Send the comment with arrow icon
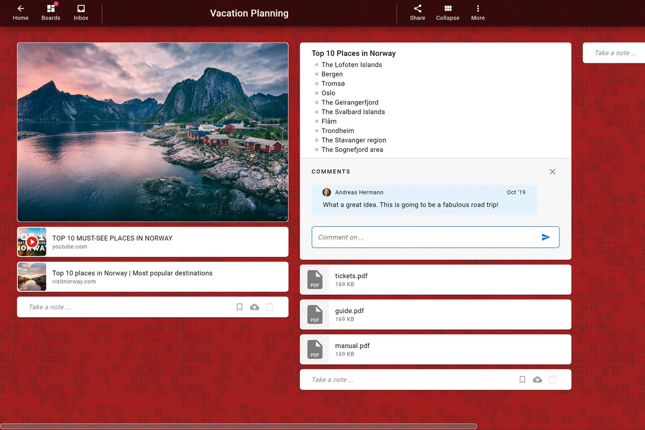645x430 pixels. coord(546,237)
